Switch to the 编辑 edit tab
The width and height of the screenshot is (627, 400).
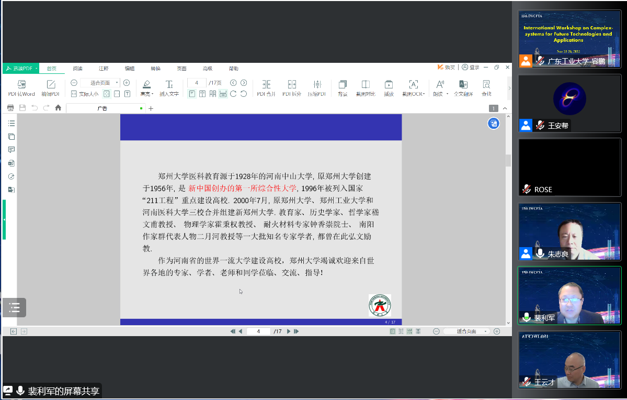[x=130, y=69]
